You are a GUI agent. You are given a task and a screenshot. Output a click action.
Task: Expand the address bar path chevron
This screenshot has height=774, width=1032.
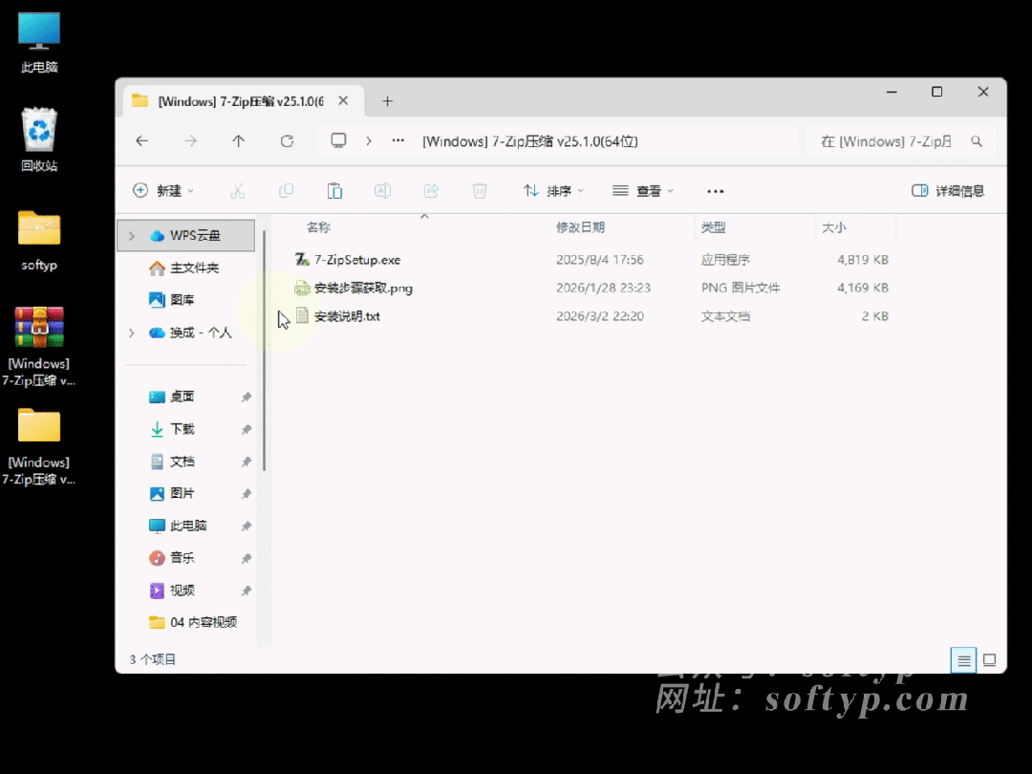pyautogui.click(x=369, y=140)
